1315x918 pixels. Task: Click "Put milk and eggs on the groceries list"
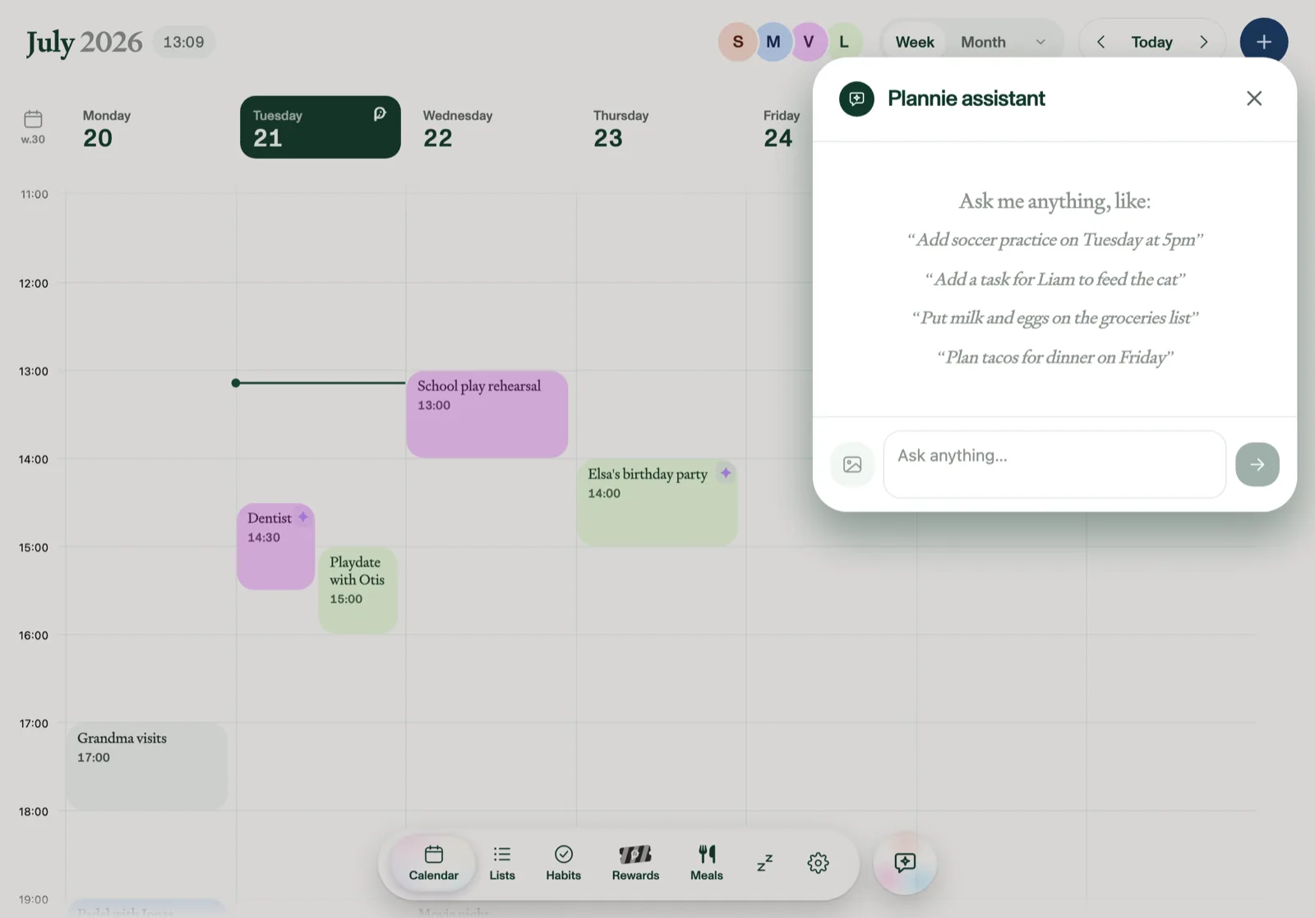pyautogui.click(x=1055, y=318)
